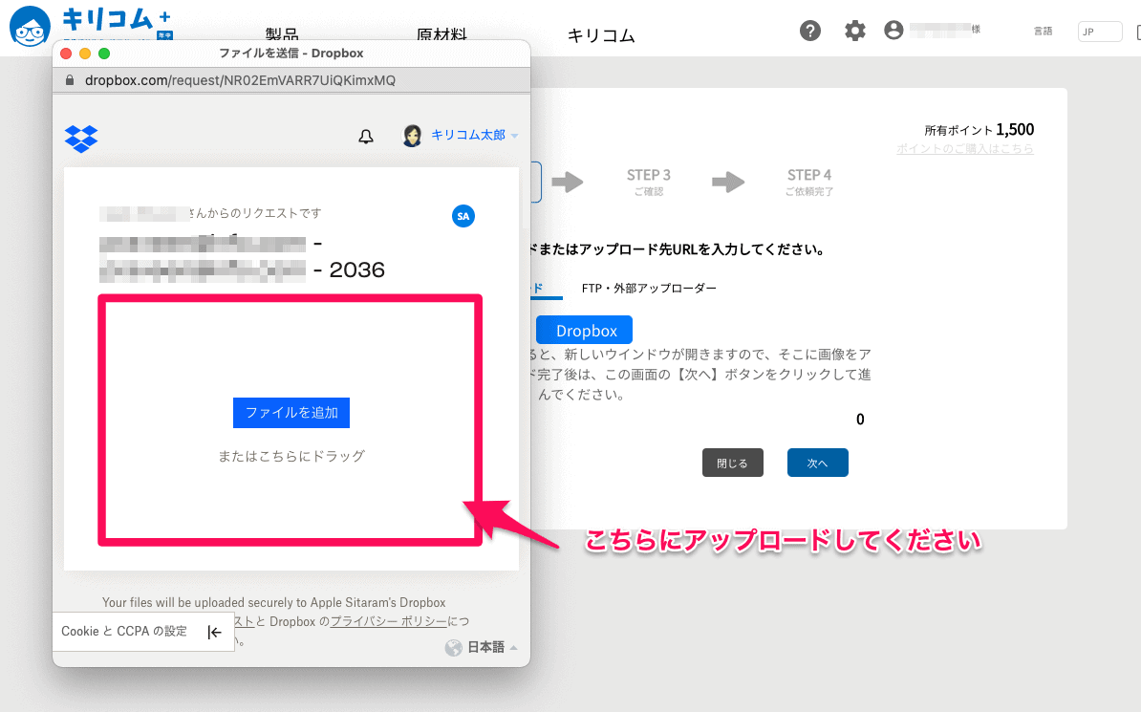Click the SA requester badge
The width and height of the screenshot is (1141, 712).
[463, 216]
